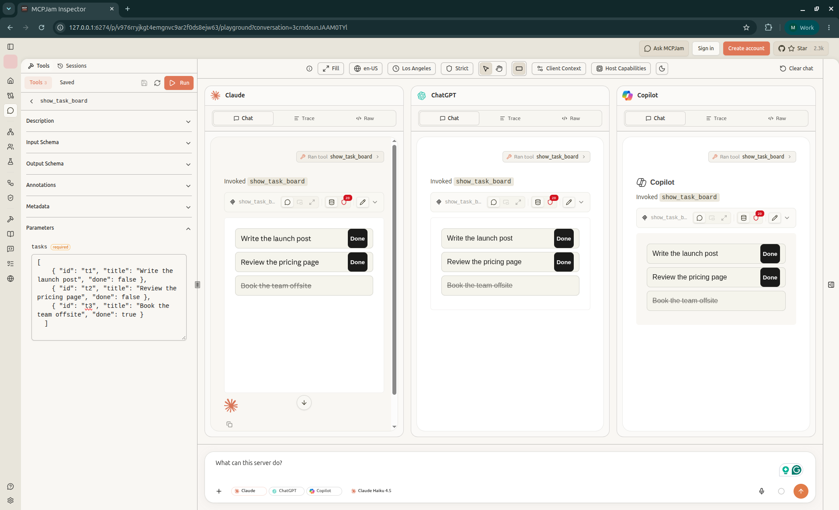Expand the Metadata section
The height and width of the screenshot is (510, 839).
[108, 207]
